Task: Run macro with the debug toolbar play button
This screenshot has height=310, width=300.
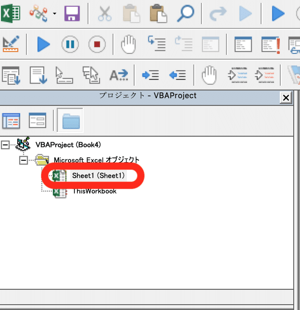Action: tap(43, 44)
